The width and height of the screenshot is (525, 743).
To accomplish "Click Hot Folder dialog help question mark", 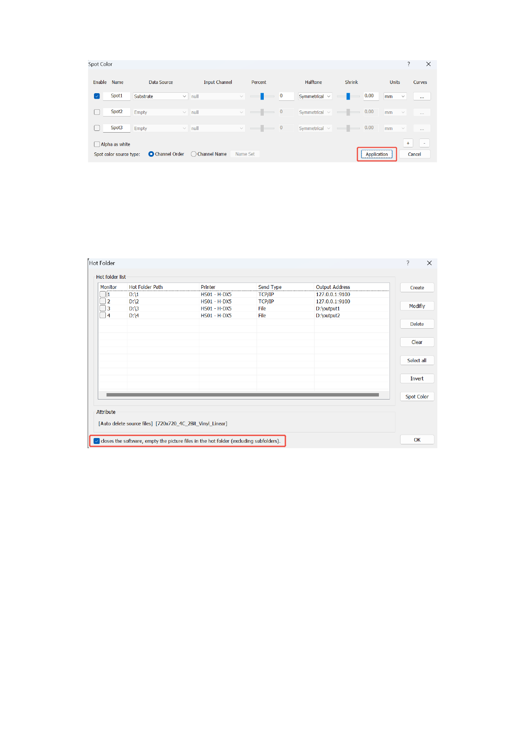I will click(408, 263).
